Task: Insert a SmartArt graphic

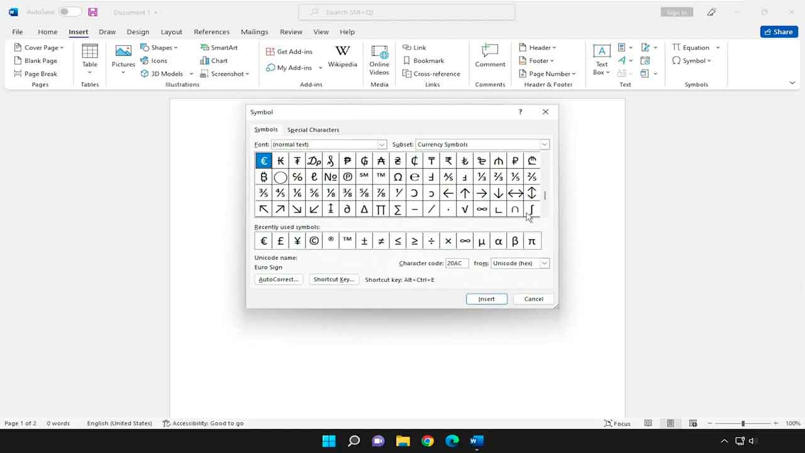Action: (x=219, y=47)
